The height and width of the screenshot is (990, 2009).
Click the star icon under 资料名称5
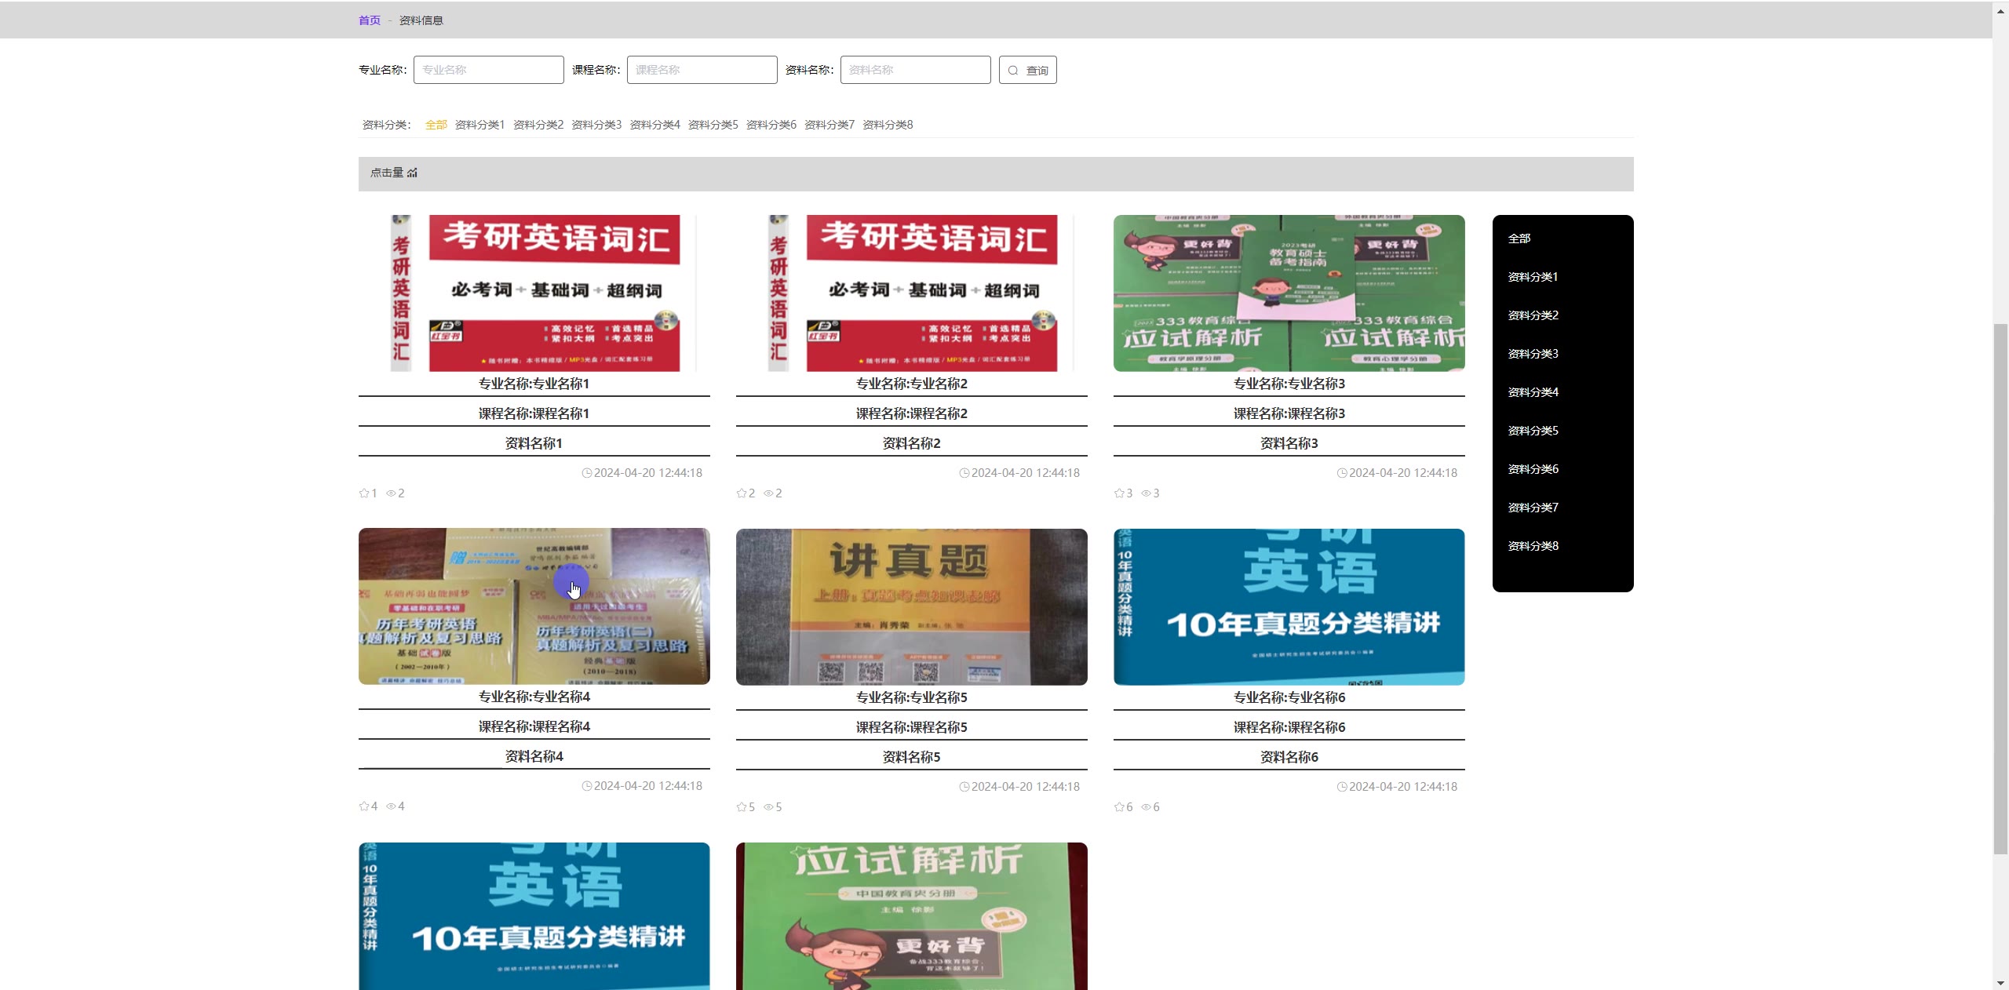pyautogui.click(x=742, y=807)
